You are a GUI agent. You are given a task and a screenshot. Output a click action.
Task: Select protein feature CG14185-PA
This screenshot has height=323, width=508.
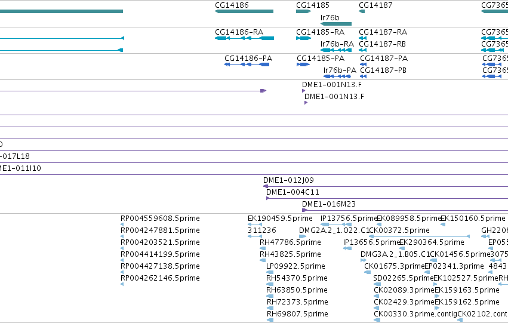click(x=321, y=59)
